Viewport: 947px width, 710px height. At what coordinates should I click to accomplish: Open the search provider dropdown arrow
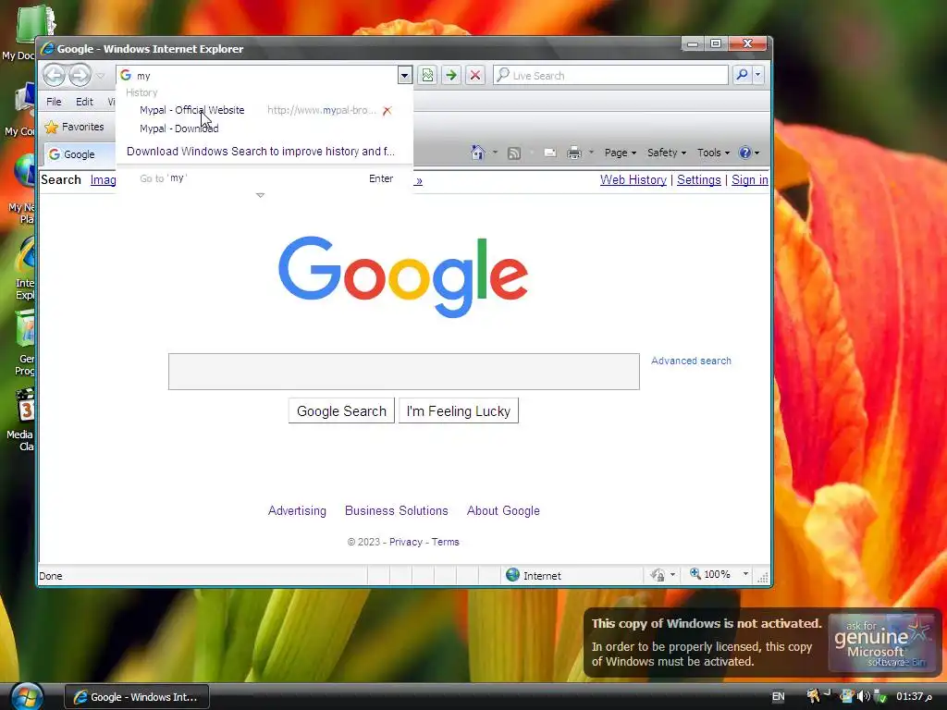(x=758, y=75)
